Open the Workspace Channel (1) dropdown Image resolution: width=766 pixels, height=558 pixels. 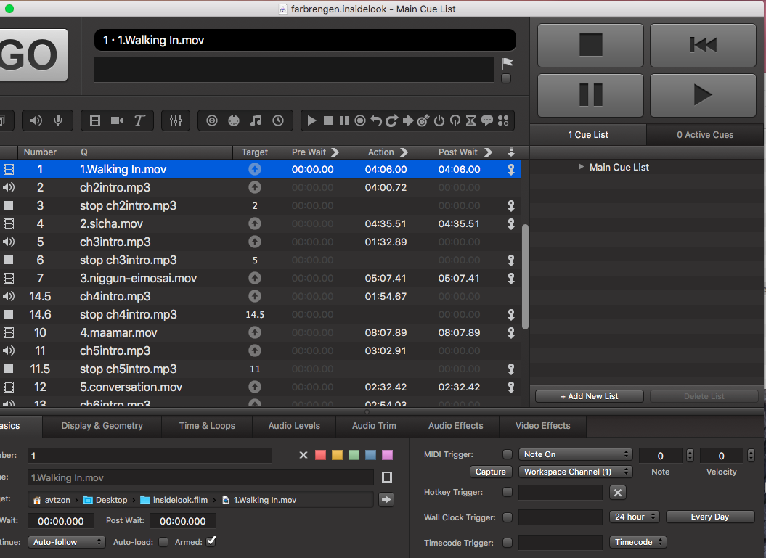coord(576,472)
